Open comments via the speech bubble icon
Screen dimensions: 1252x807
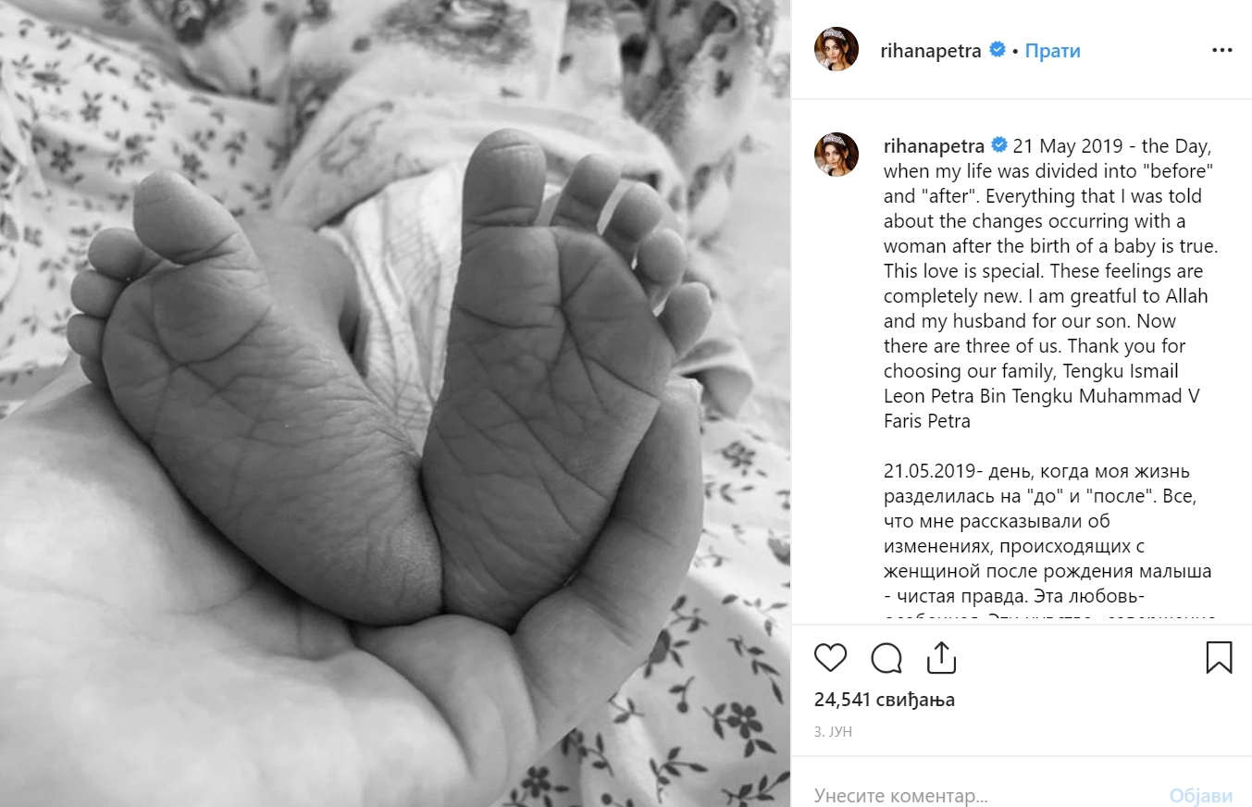point(886,658)
